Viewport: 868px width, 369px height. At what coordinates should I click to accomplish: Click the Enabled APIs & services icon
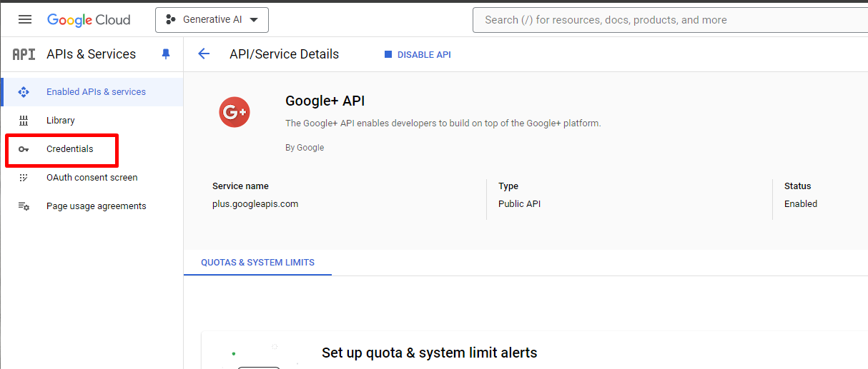[24, 92]
